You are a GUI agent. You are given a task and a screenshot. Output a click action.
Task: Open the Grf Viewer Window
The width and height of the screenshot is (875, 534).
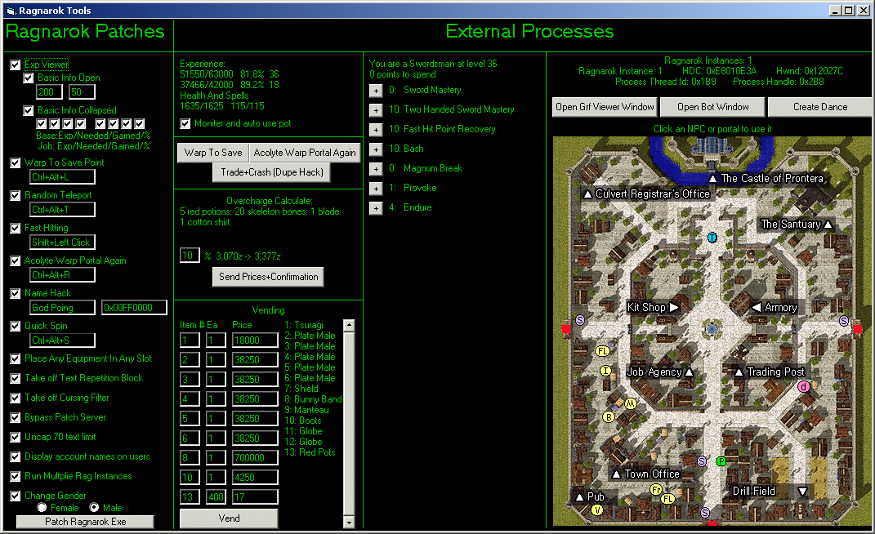tap(605, 107)
